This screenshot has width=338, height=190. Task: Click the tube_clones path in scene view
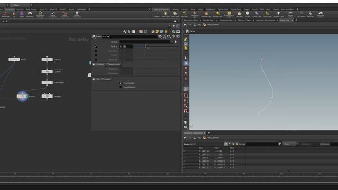(x=213, y=25)
